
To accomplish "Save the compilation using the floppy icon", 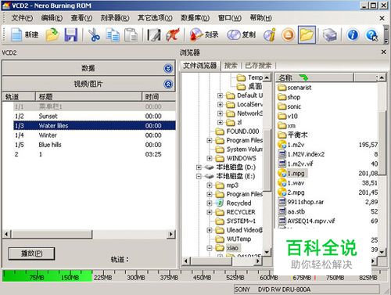I will [71, 34].
